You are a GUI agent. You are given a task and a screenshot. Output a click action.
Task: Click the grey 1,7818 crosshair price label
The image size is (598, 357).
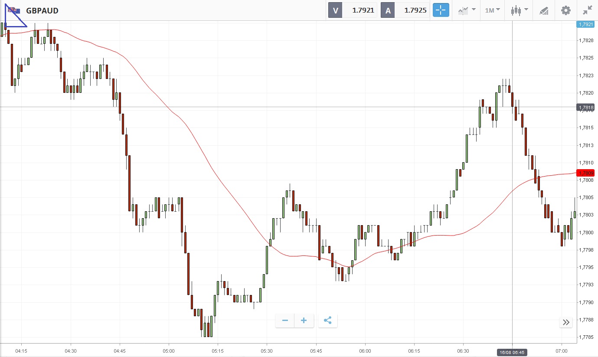click(585, 107)
